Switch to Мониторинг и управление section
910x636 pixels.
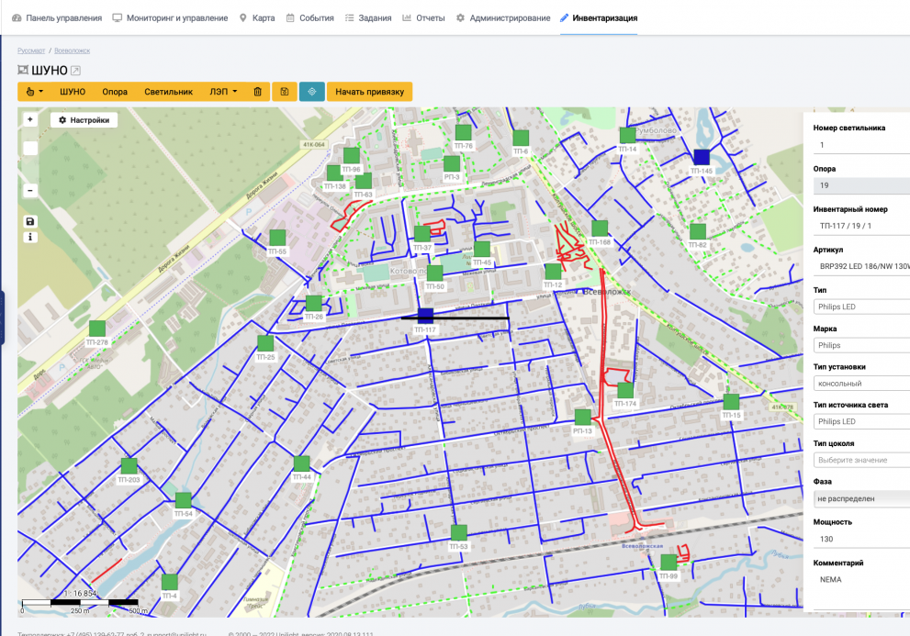coord(171,18)
